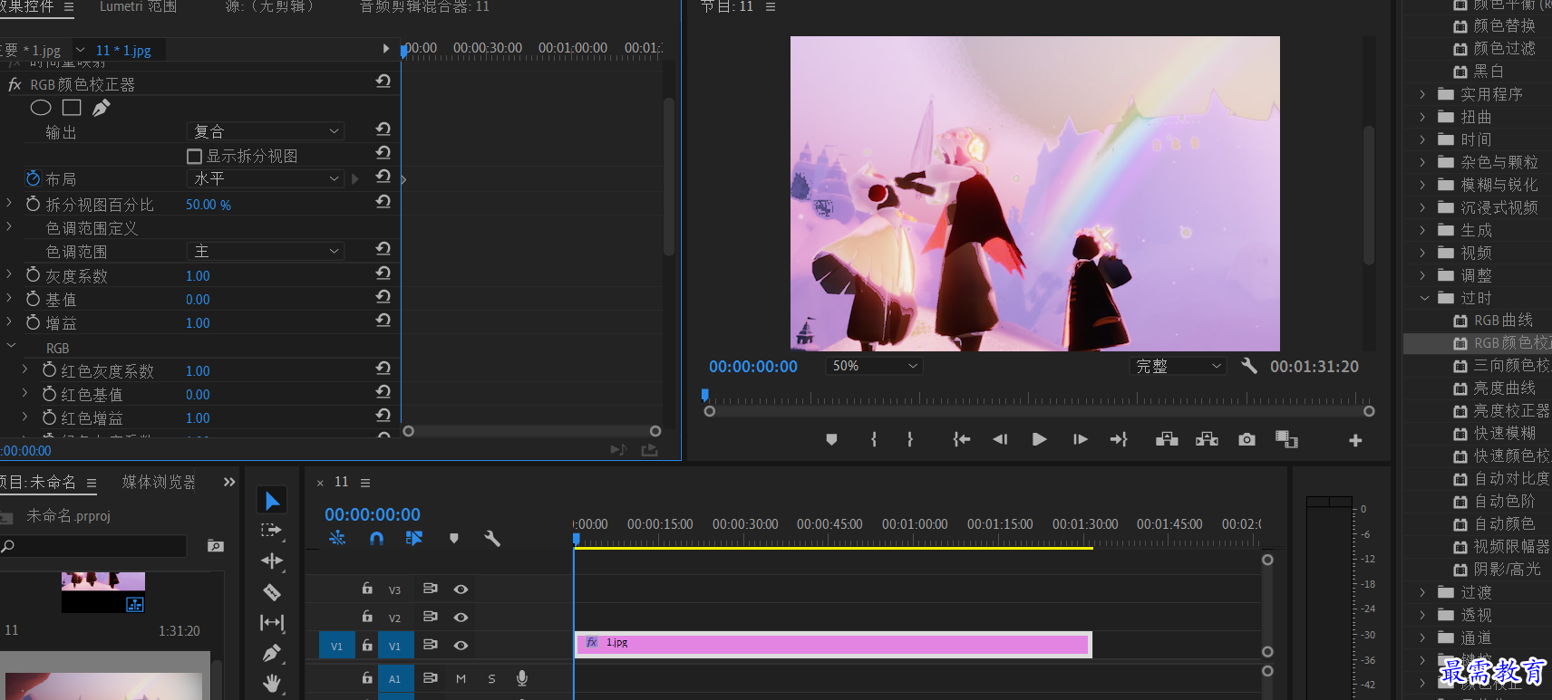1552x700 pixels.
Task: Enable 显示拆分视图 checkbox
Action: (x=194, y=156)
